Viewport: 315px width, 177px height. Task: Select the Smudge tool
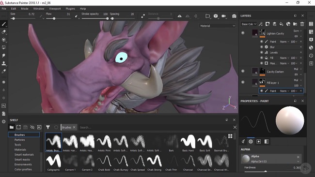3,56
